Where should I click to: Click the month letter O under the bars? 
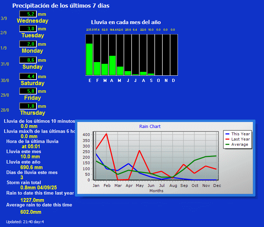click(x=158, y=81)
